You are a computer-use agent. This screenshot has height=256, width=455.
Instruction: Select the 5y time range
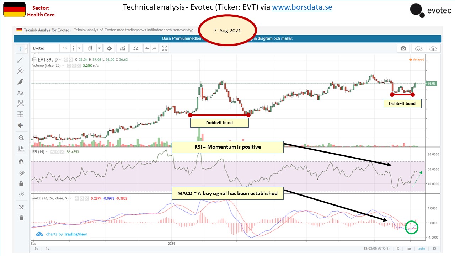coord(36,249)
